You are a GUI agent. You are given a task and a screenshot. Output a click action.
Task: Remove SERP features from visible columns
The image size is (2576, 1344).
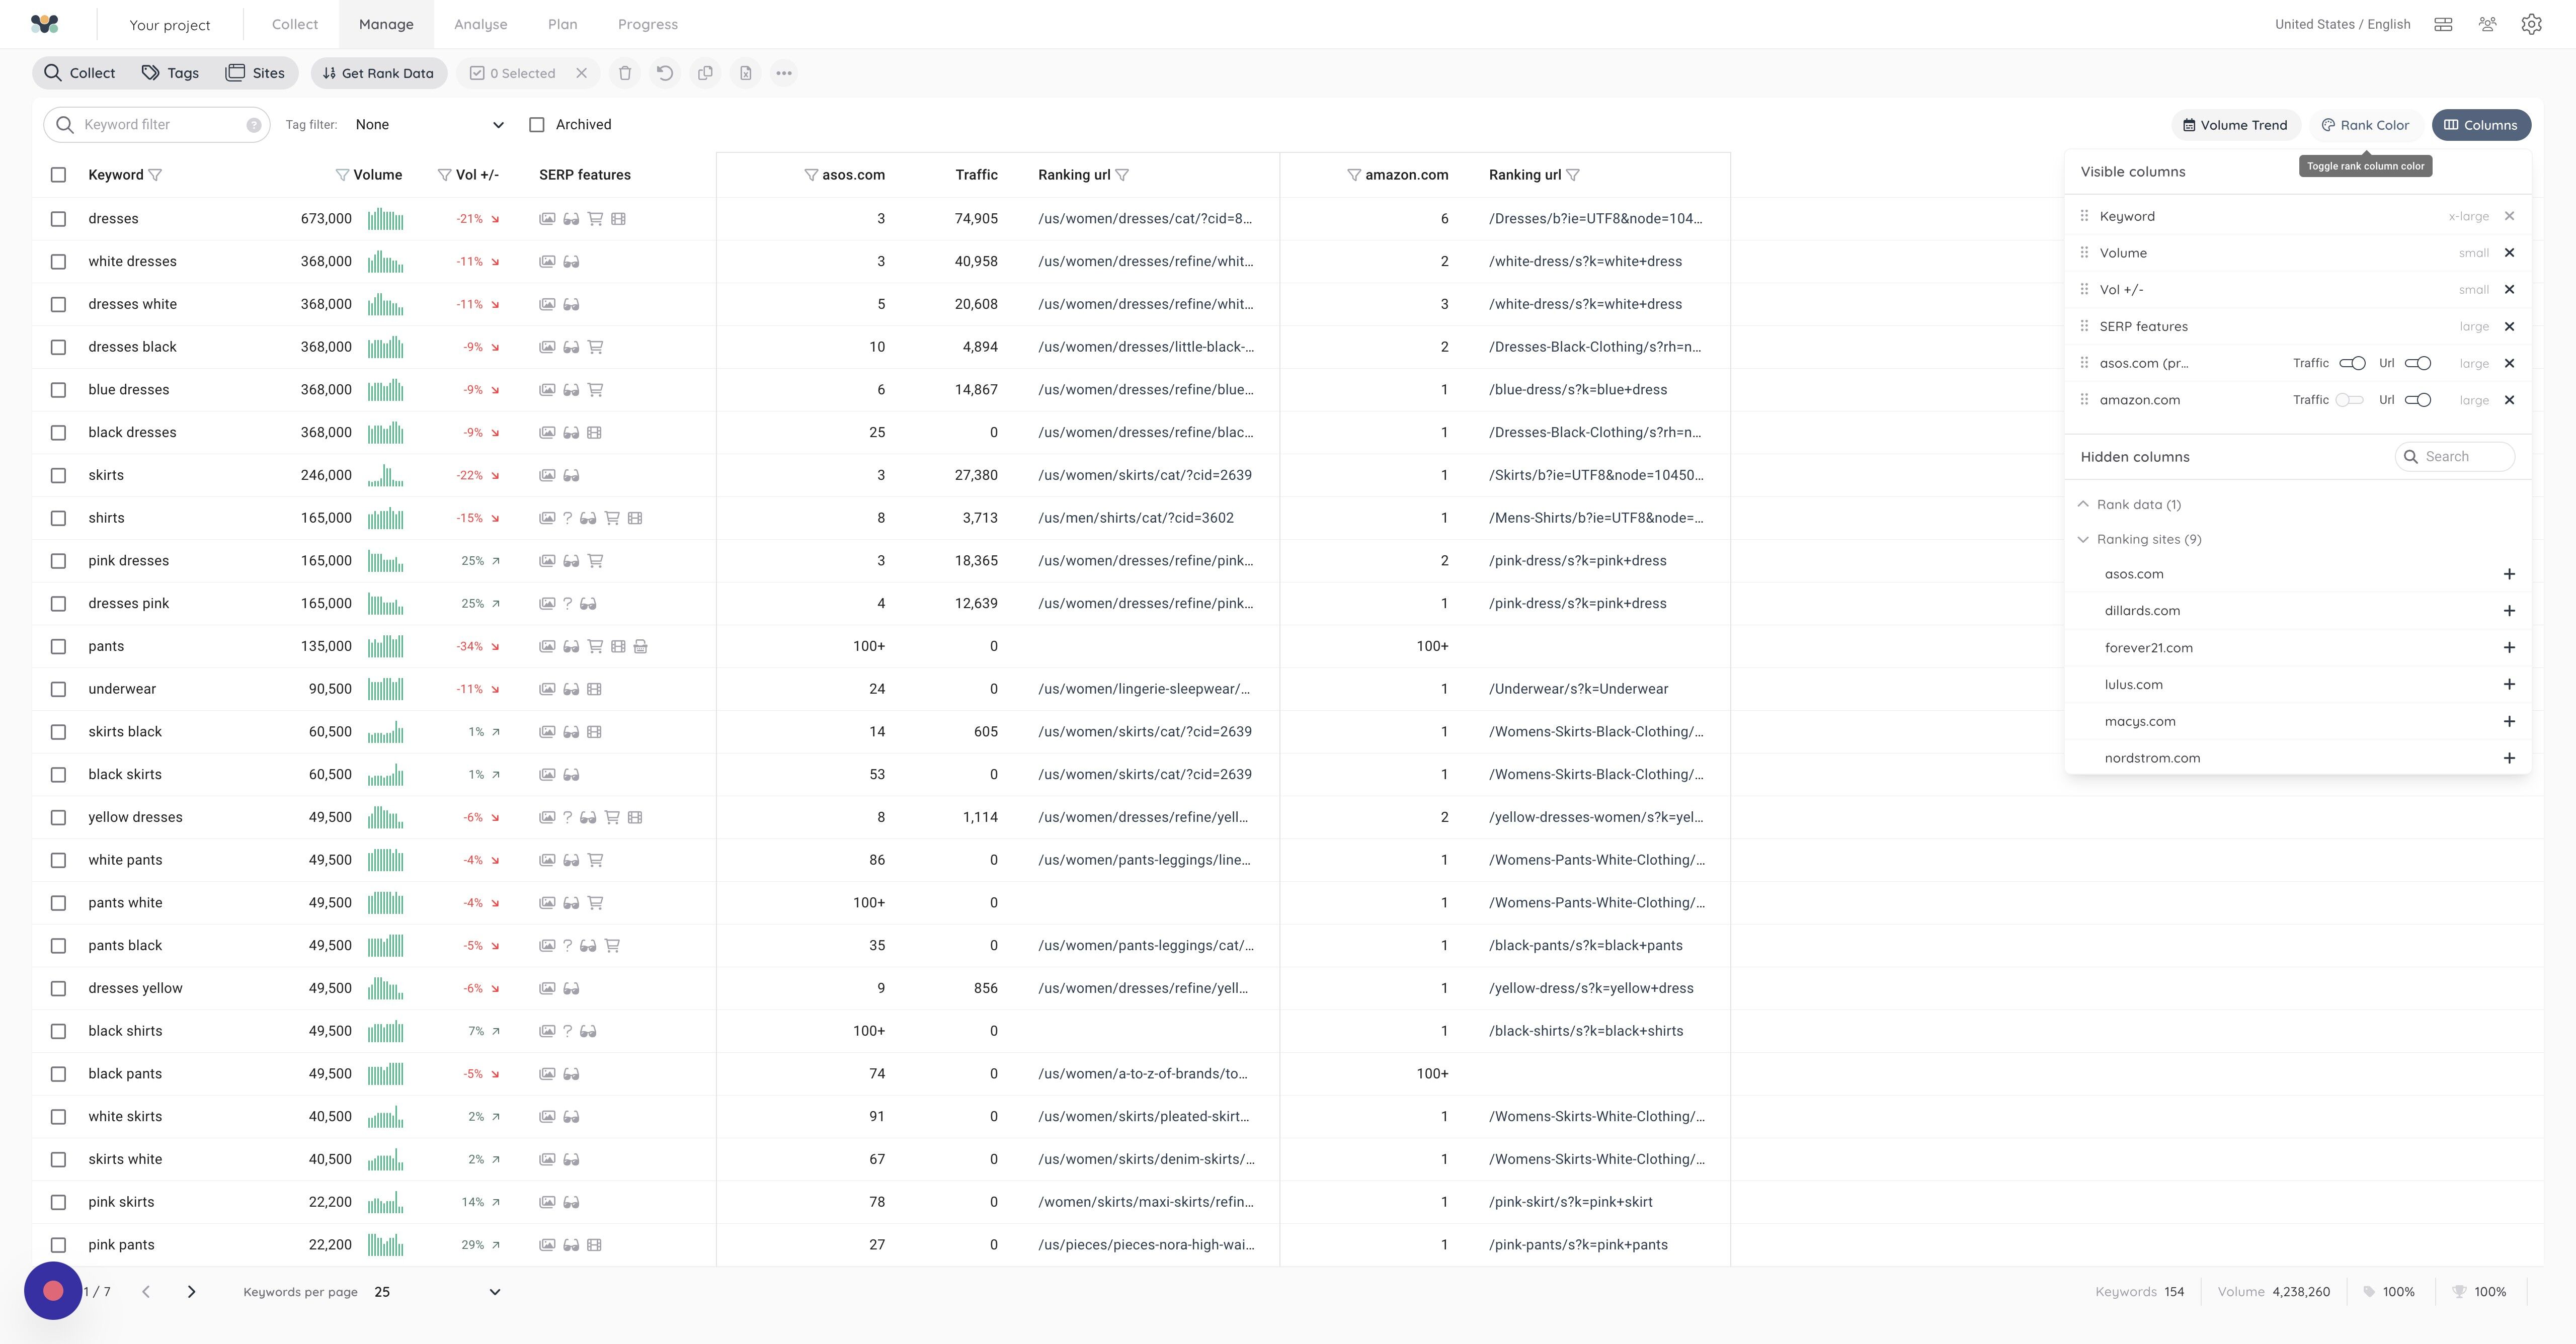click(2509, 326)
